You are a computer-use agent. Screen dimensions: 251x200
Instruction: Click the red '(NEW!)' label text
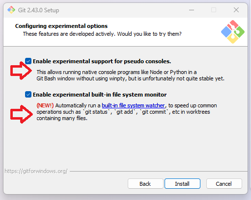point(45,105)
